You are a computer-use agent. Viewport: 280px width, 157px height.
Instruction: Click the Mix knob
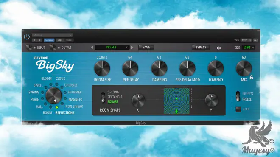click(x=244, y=68)
